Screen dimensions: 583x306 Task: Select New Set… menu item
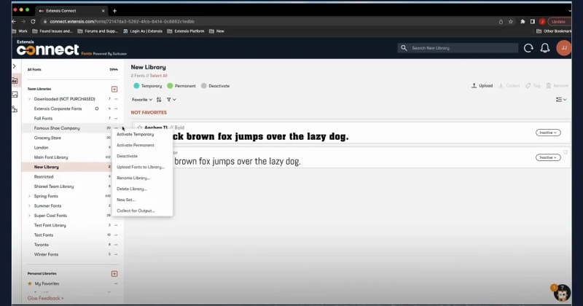tap(126, 200)
